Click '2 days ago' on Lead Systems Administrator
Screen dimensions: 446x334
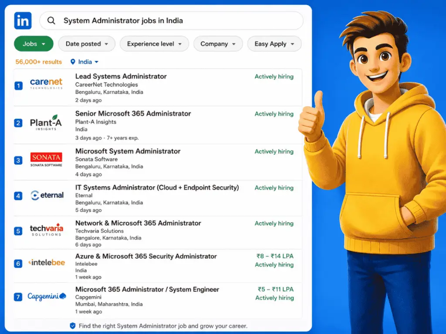(x=88, y=100)
